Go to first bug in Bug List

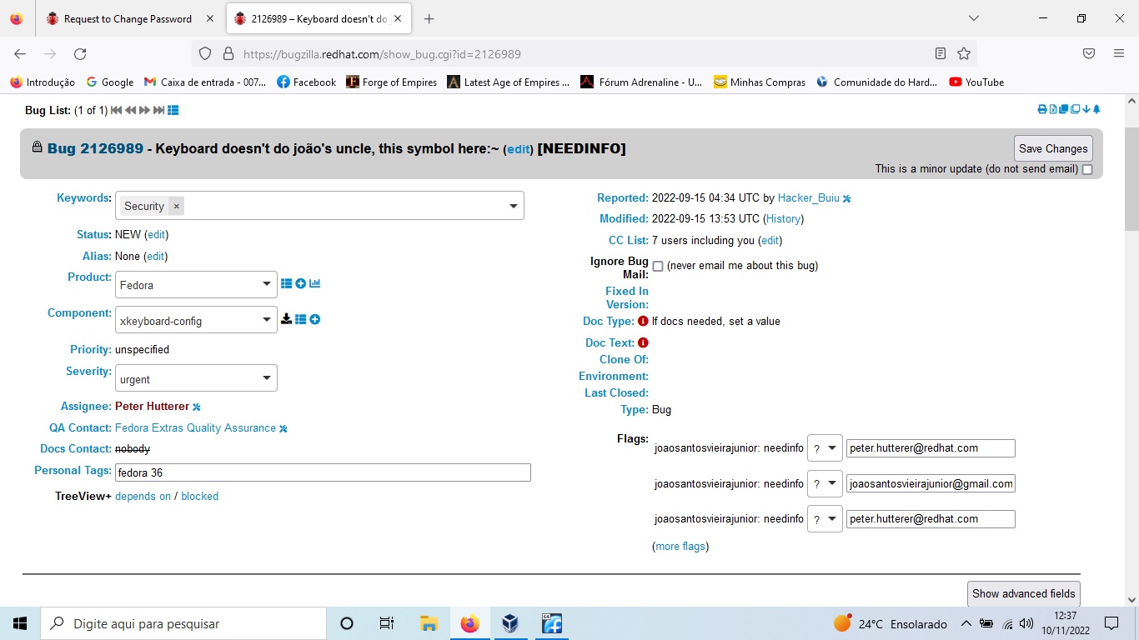tap(117, 110)
